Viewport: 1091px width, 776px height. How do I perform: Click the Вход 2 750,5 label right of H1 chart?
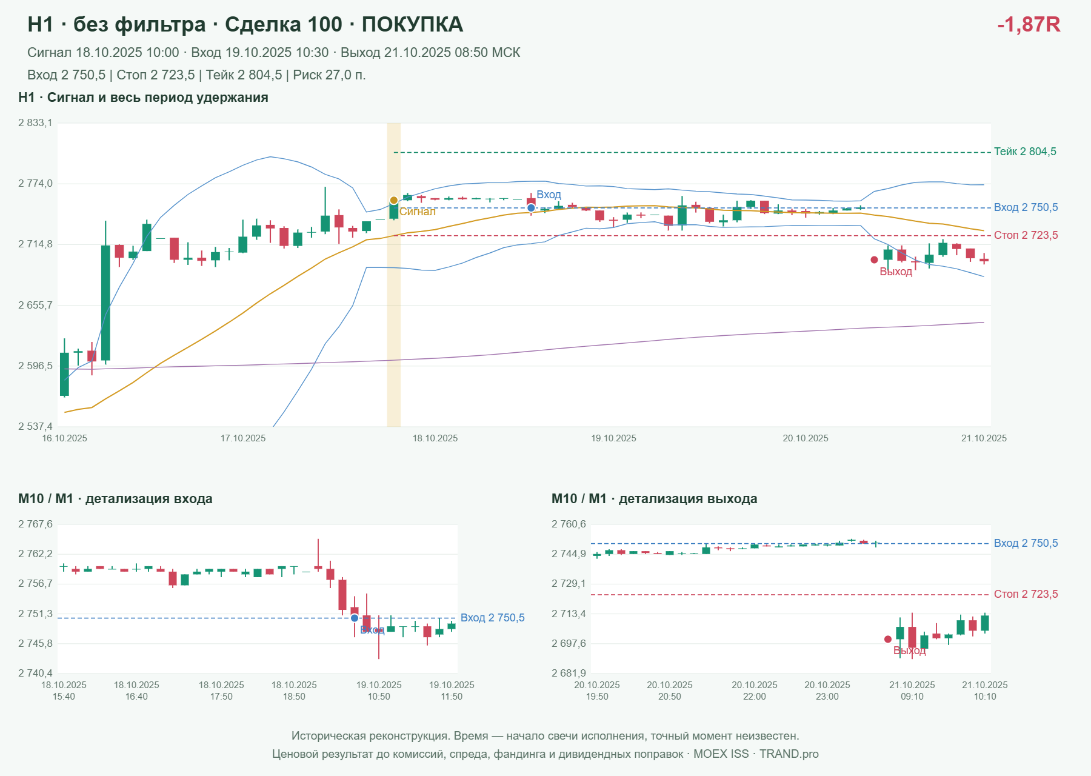(x=1026, y=207)
